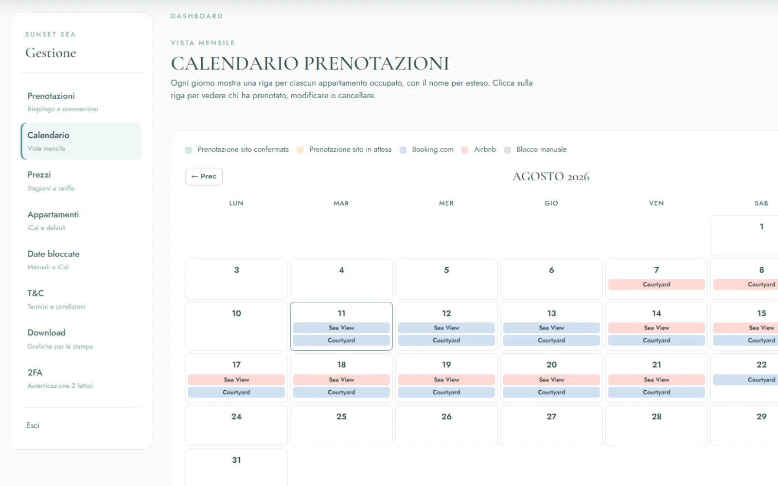Screen dimensions: 778x486
Task: Open T&C terms and conditions
Action: [81, 299]
